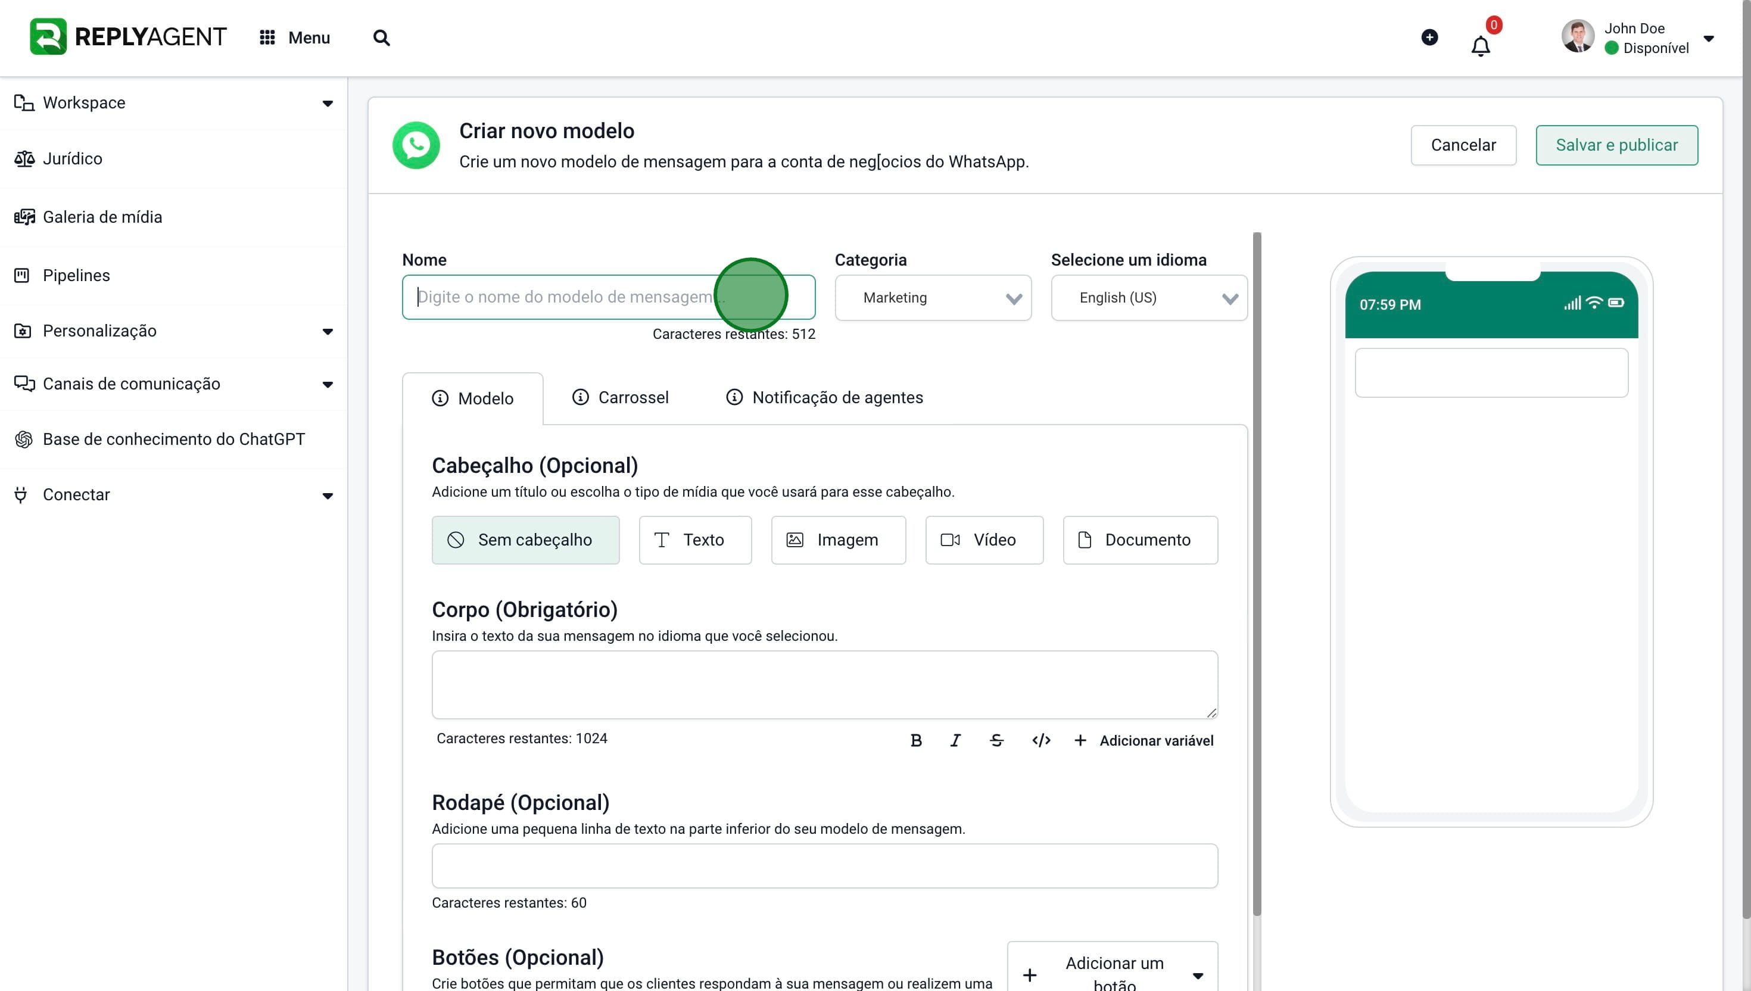Click the phone preview message bubble
The width and height of the screenshot is (1751, 991).
(x=1491, y=373)
